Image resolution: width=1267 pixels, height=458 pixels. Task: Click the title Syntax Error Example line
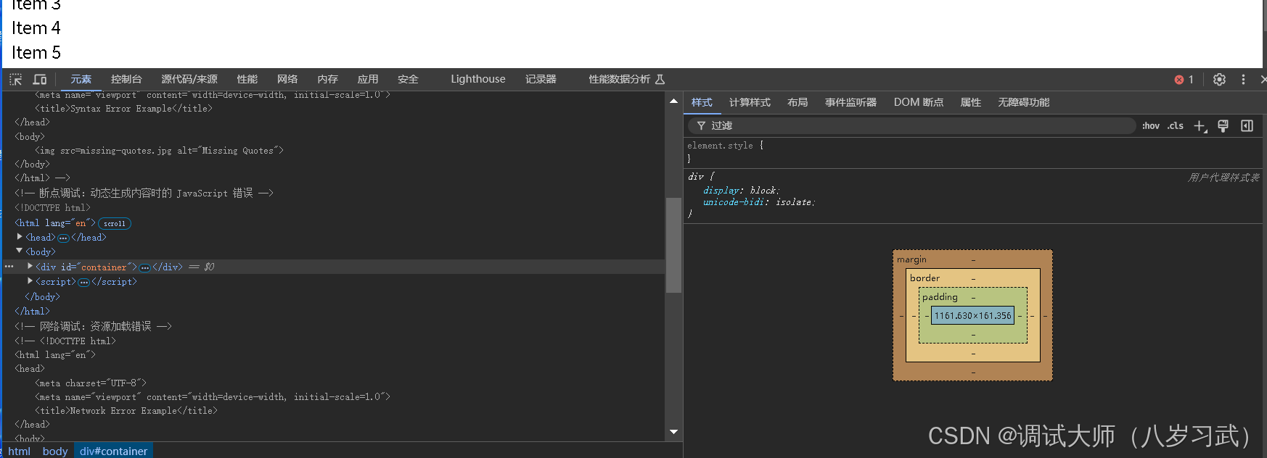(124, 109)
